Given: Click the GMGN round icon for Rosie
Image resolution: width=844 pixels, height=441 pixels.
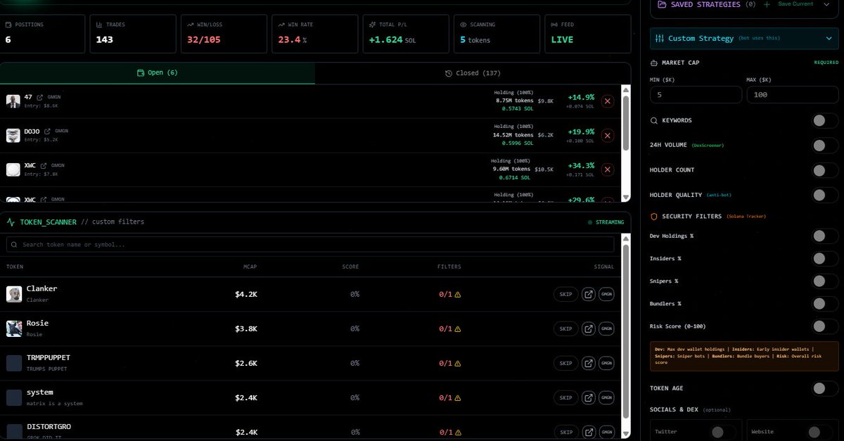Looking at the screenshot, I should click(x=606, y=328).
